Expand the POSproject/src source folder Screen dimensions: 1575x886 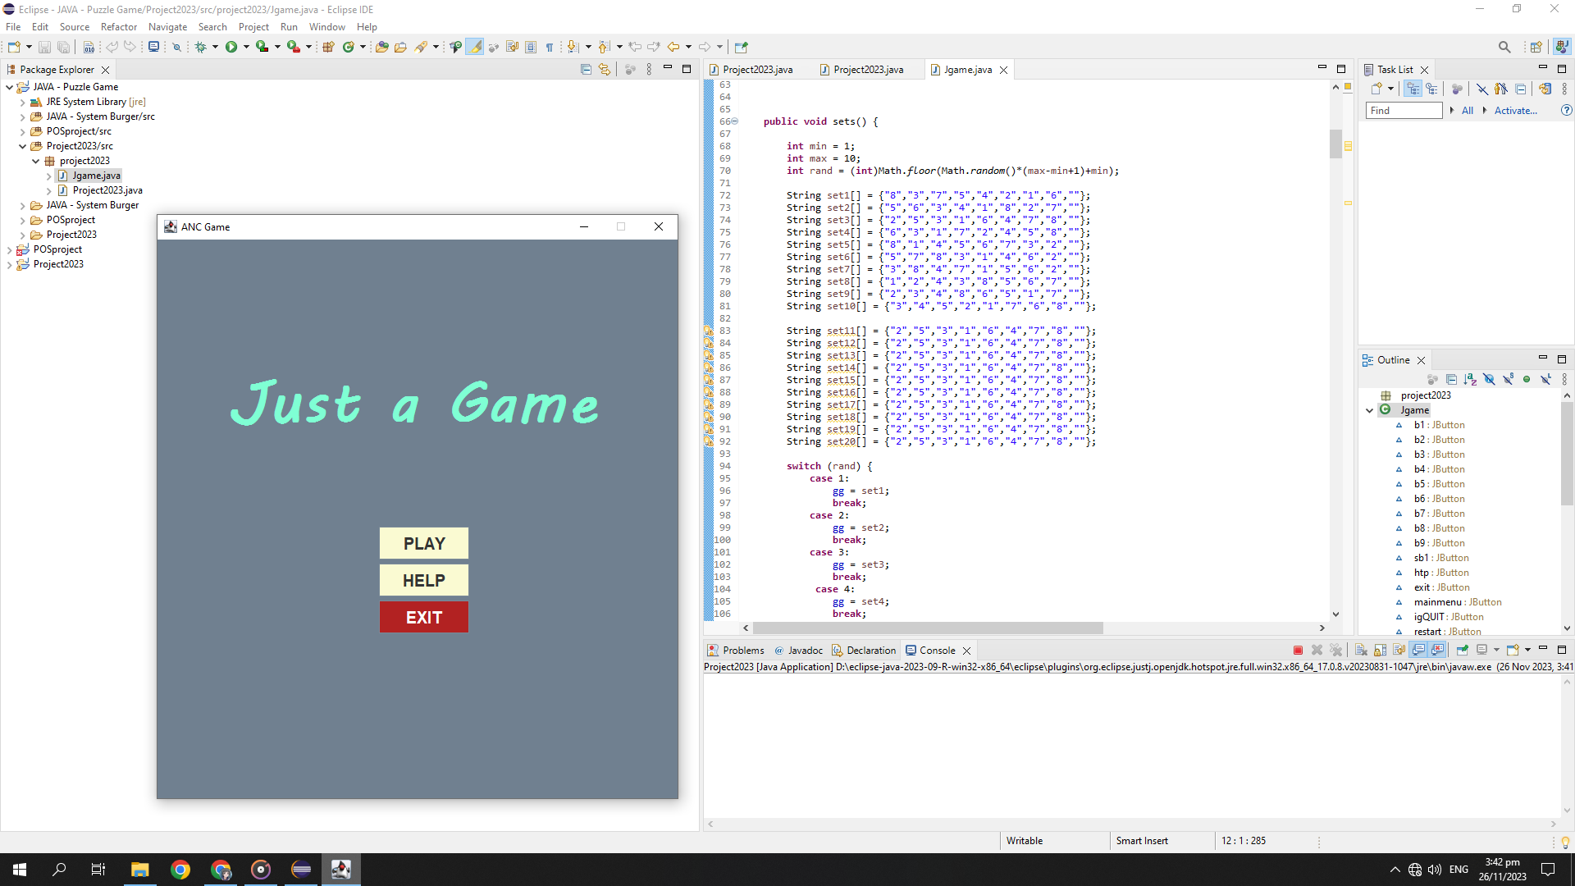(x=23, y=131)
